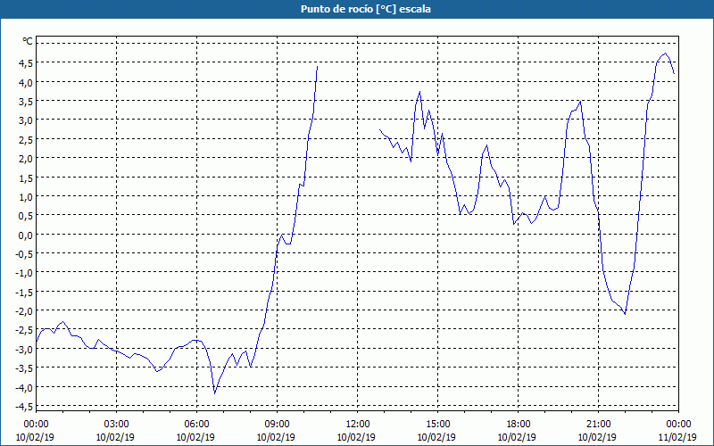The height and width of the screenshot is (446, 714).
Task: Select the -0,5 y-axis label
Action: 25,254
